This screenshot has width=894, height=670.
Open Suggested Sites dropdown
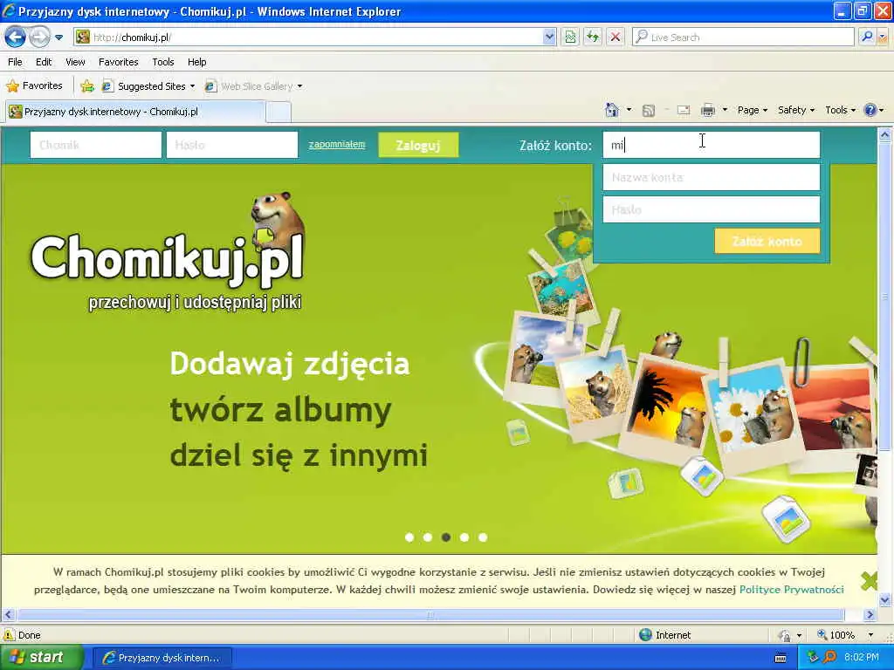click(148, 86)
